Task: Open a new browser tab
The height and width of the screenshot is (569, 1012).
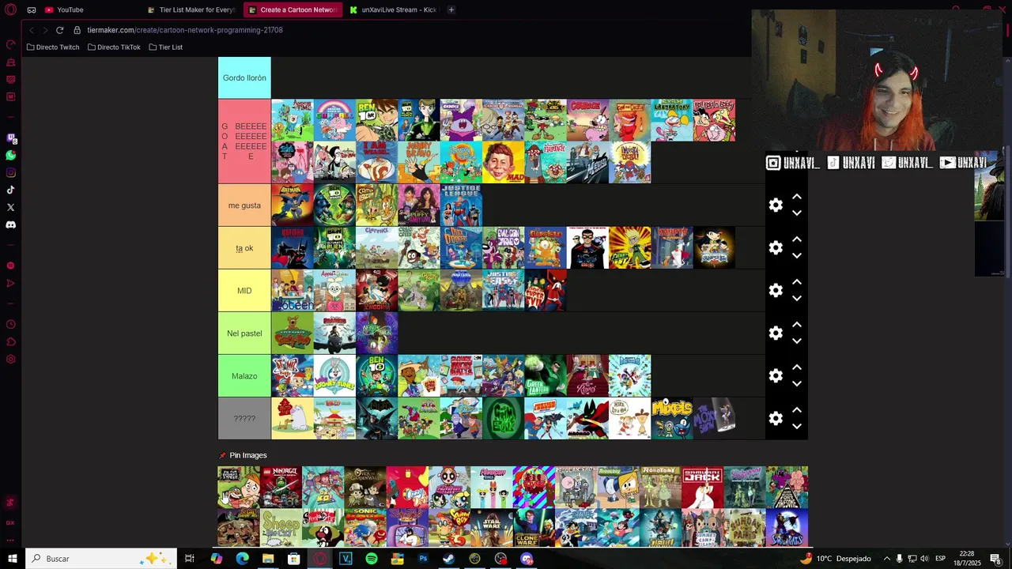Action: [451, 9]
